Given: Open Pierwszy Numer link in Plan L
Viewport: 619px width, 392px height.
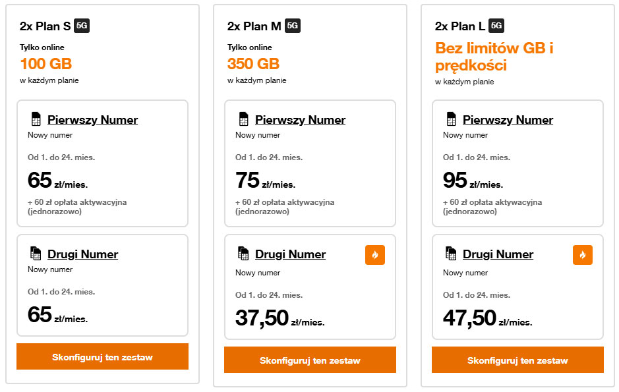Looking at the screenshot, I should click(508, 120).
